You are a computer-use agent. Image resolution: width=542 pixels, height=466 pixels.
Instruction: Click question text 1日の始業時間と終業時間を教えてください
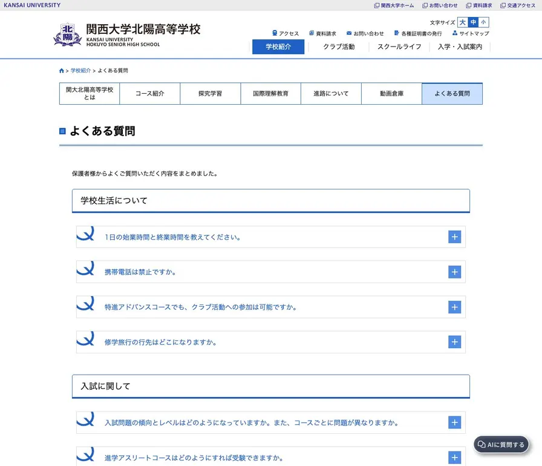point(172,237)
